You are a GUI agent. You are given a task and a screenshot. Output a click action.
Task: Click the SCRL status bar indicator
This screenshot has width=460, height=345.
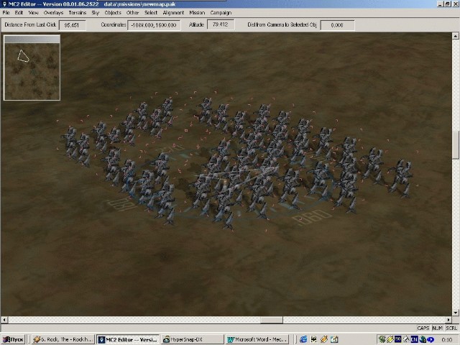[x=451, y=328]
